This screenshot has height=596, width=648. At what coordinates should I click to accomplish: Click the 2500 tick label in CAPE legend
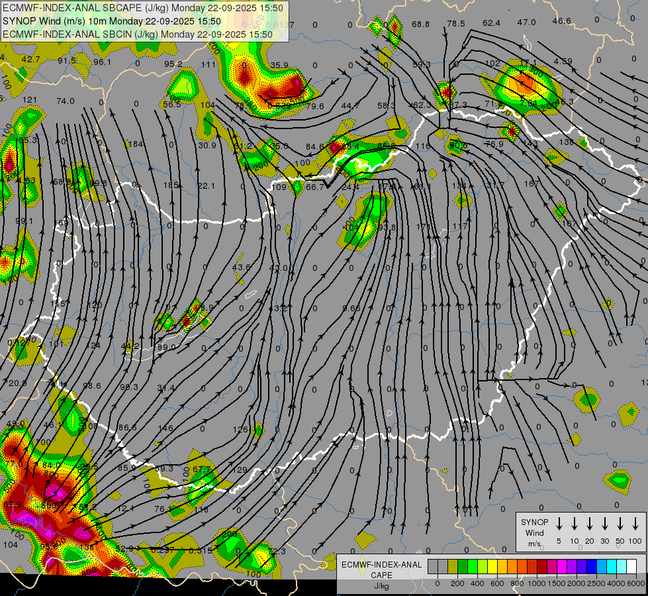[x=596, y=583]
